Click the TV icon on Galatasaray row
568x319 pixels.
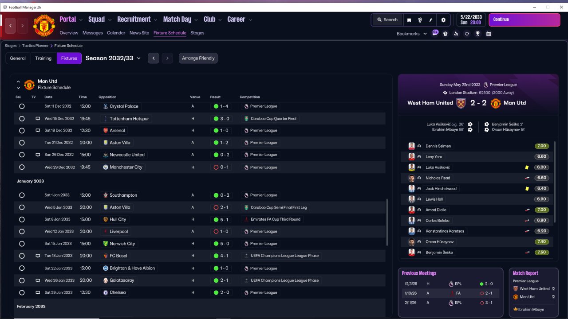point(38,280)
